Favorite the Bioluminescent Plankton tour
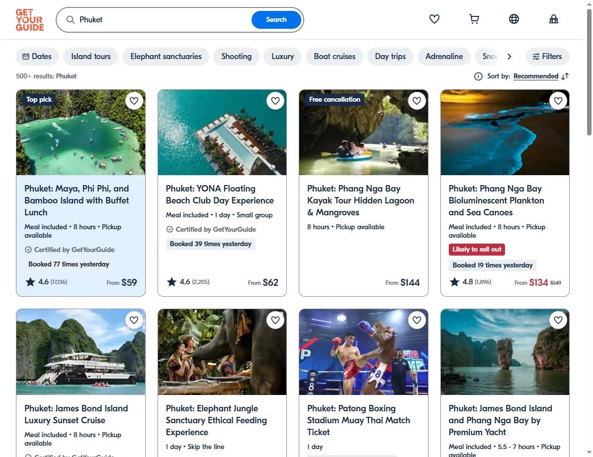This screenshot has width=593, height=457. click(558, 101)
